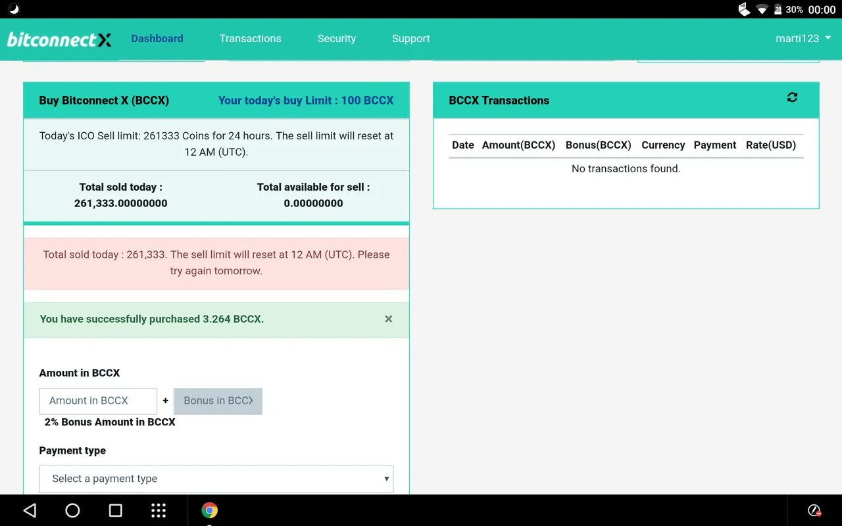Tap the clock showing 00:00

click(x=822, y=10)
